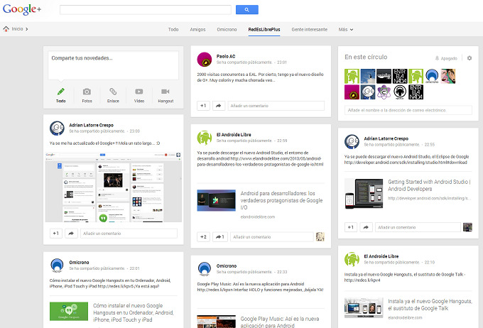Click the 23:01 timestamp on Paolo's post
This screenshot has width=483, height=328.
281,62
